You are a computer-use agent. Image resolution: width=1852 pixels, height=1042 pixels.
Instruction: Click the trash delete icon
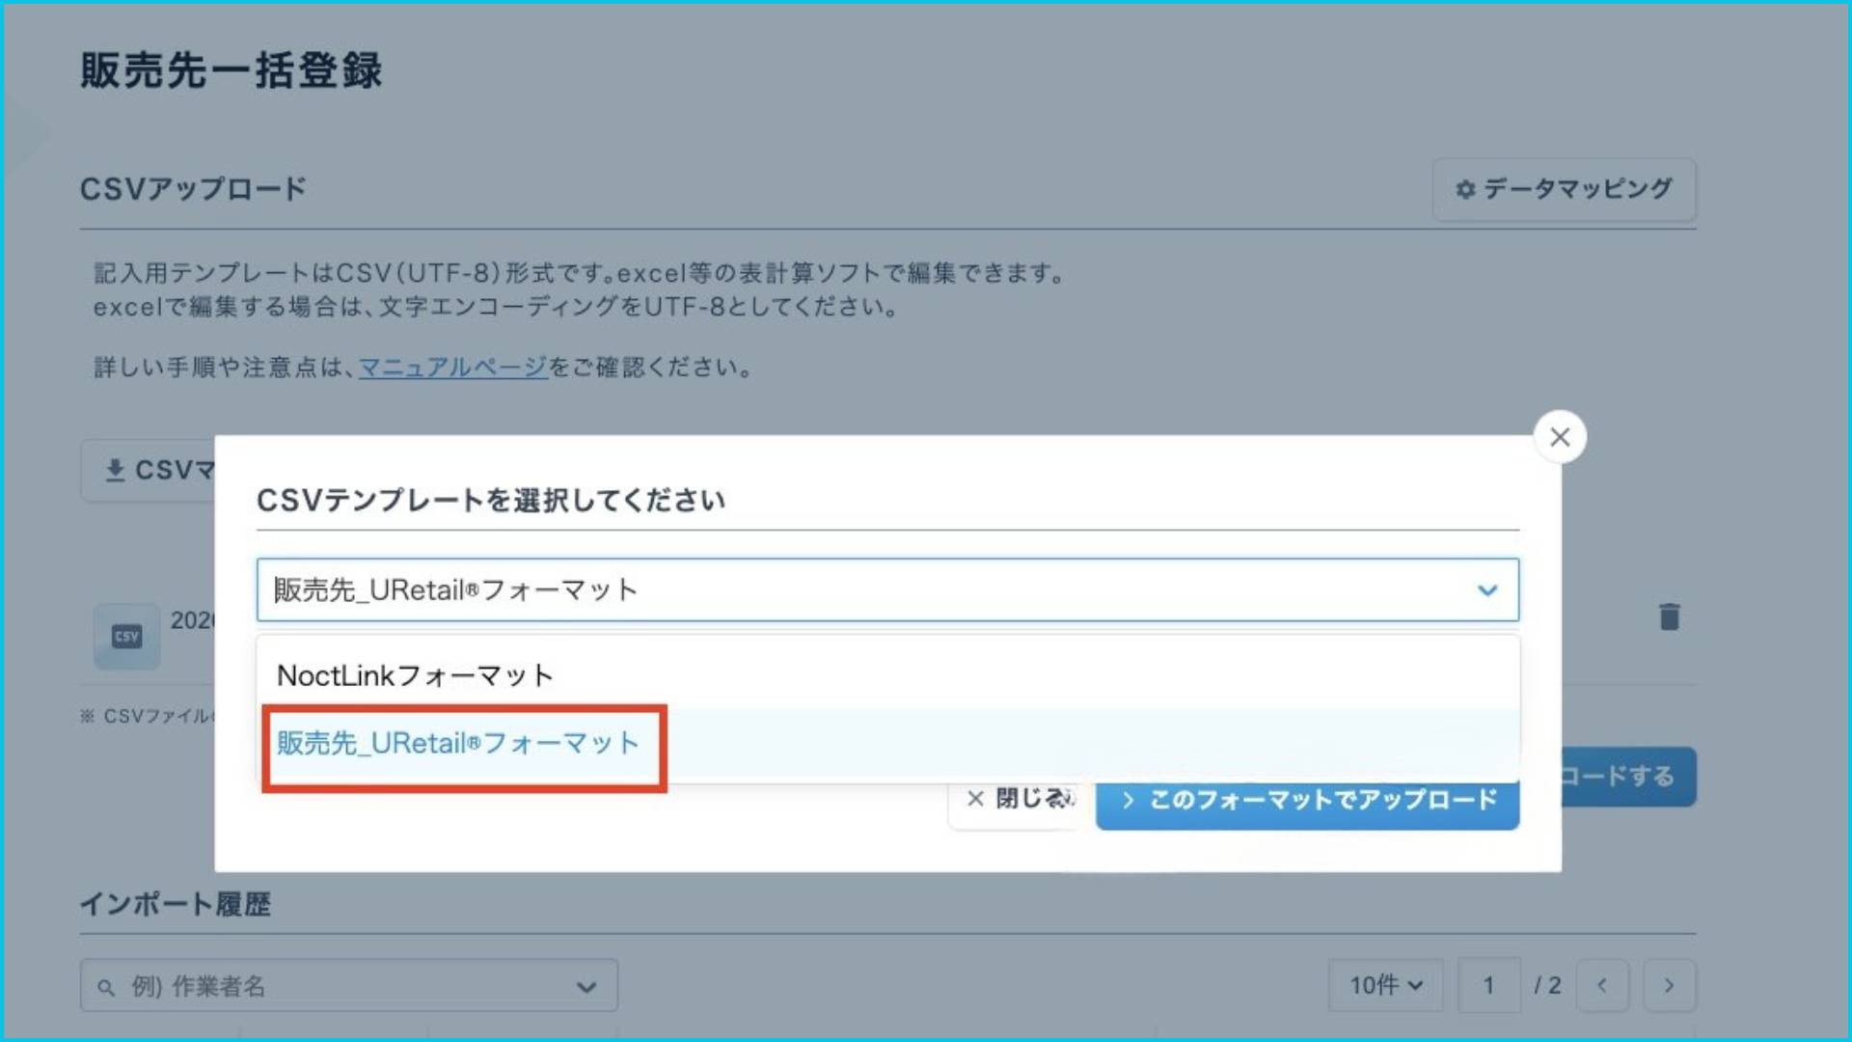1669,617
